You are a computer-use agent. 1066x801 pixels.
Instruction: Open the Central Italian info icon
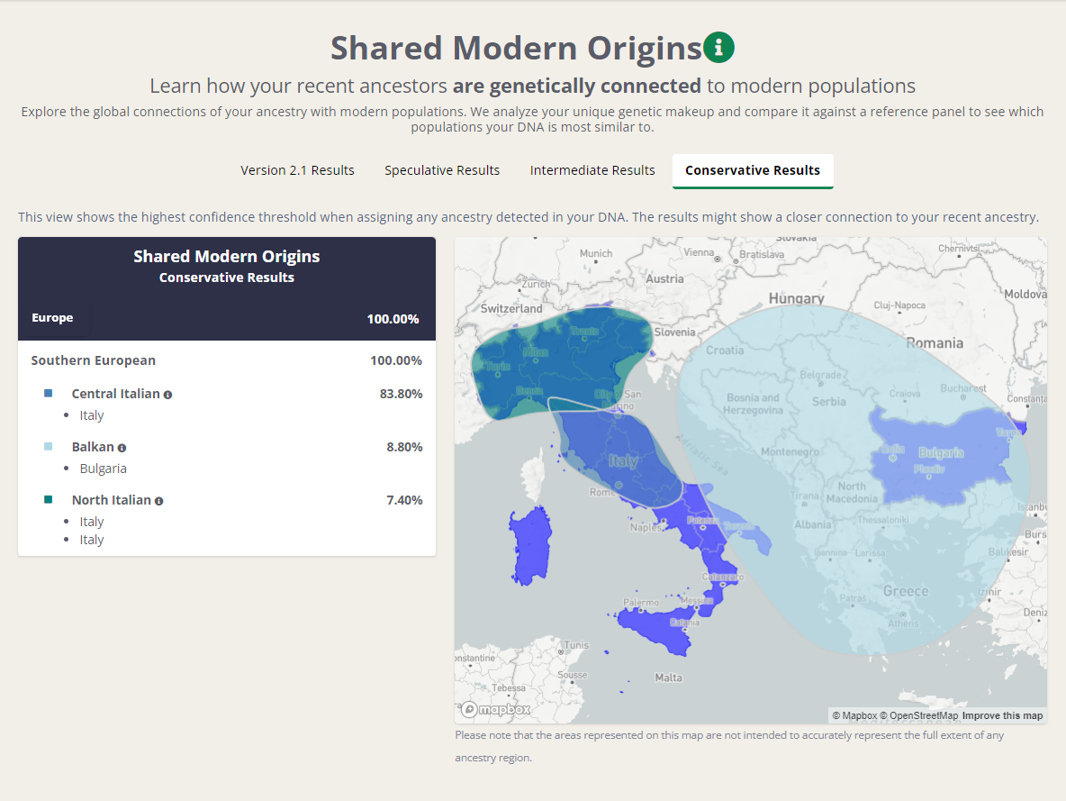coord(168,395)
